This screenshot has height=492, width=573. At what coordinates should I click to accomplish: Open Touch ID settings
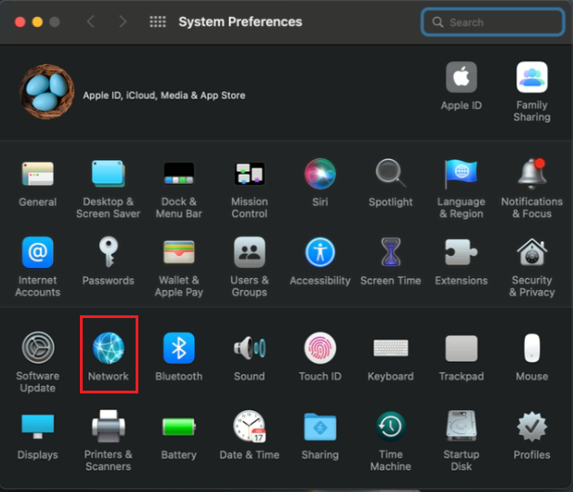(319, 350)
